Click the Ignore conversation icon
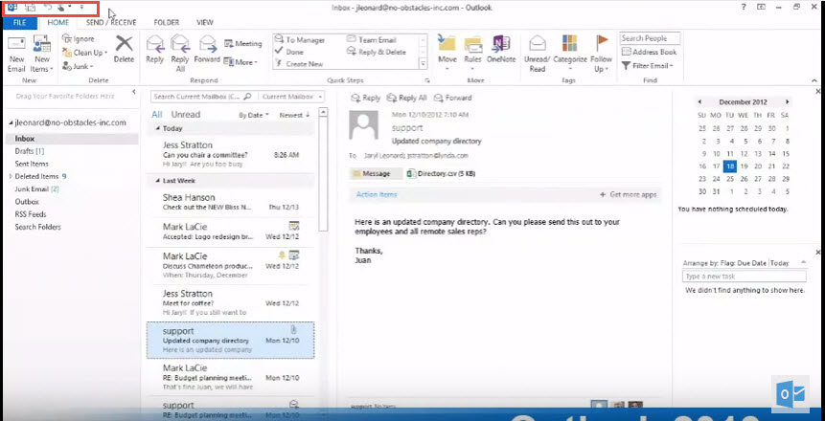 [67, 38]
